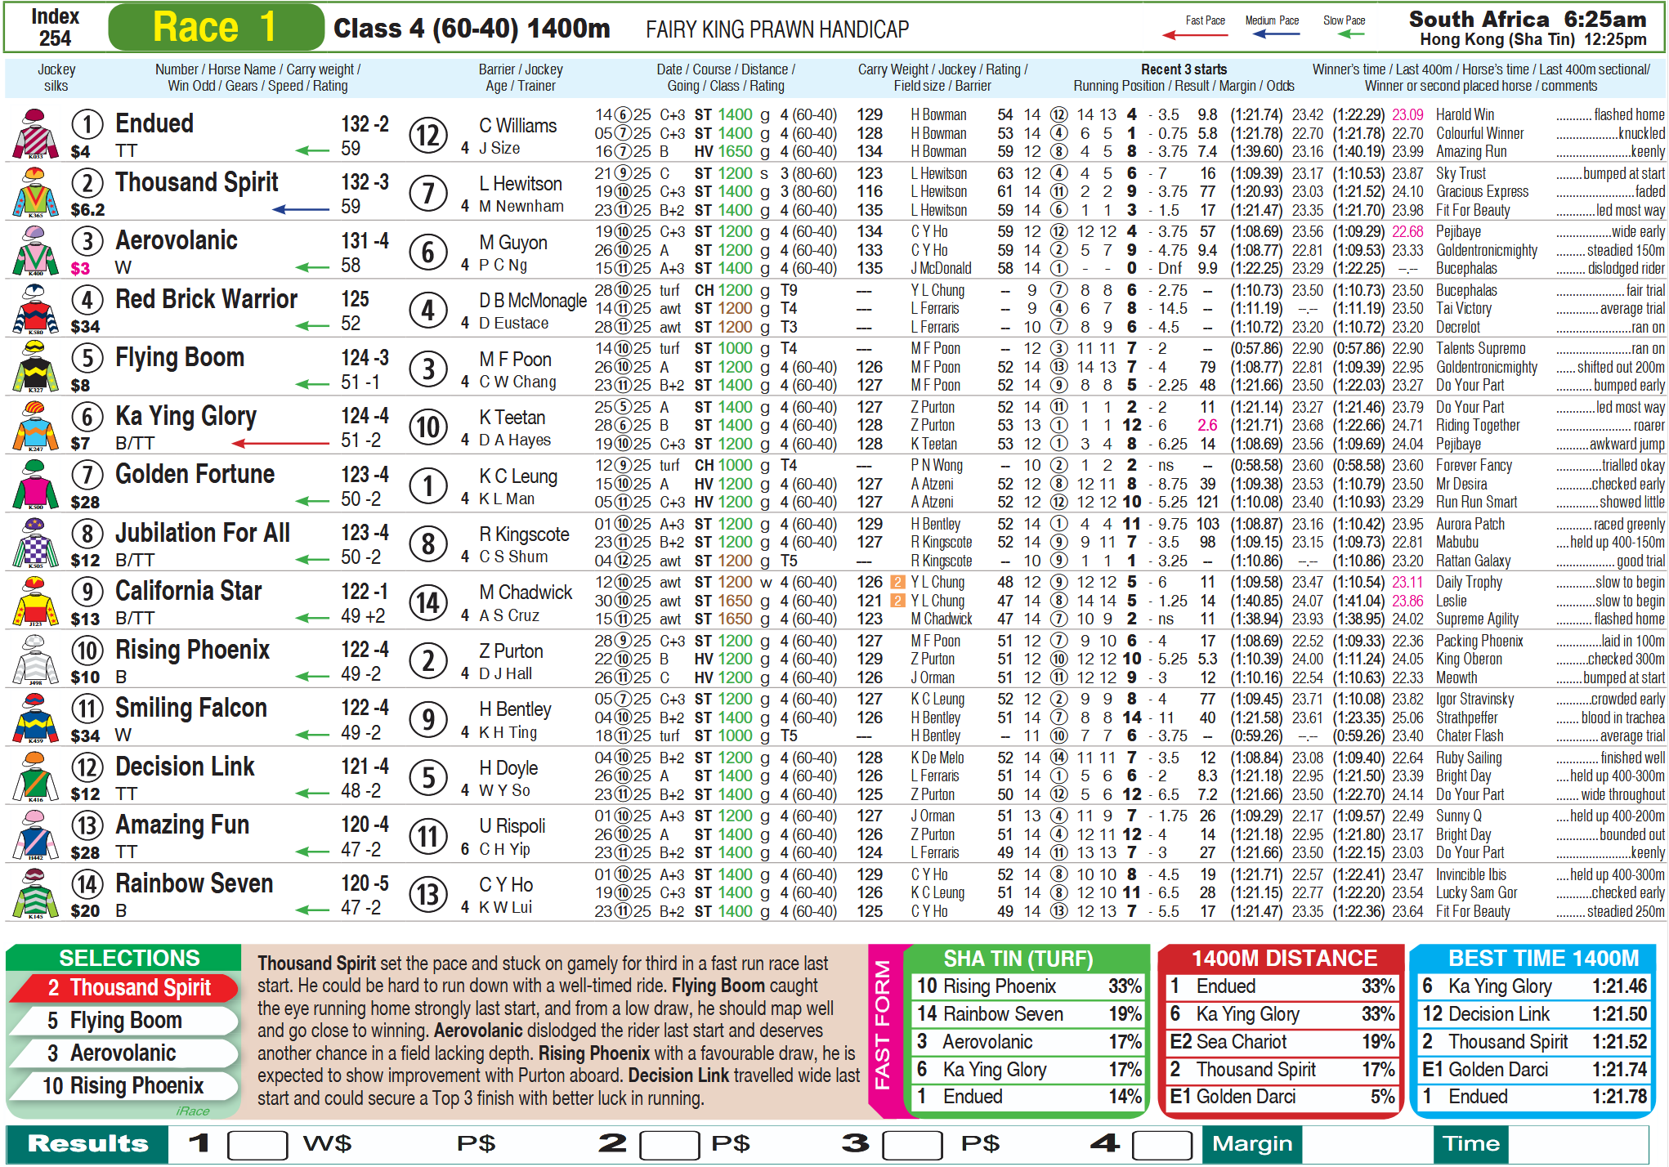Click horse number 9 circle California Star
The width and height of the screenshot is (1669, 1167).
pyautogui.click(x=87, y=592)
